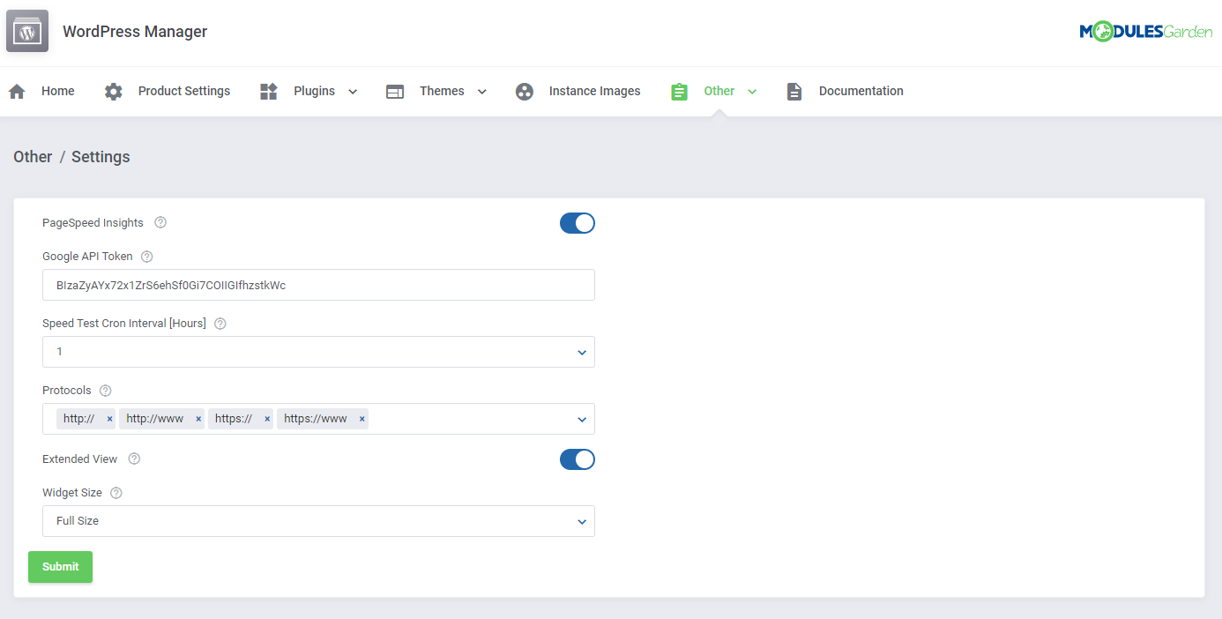Open the Themes menu chevron
The width and height of the screenshot is (1222, 619).
[481, 91]
